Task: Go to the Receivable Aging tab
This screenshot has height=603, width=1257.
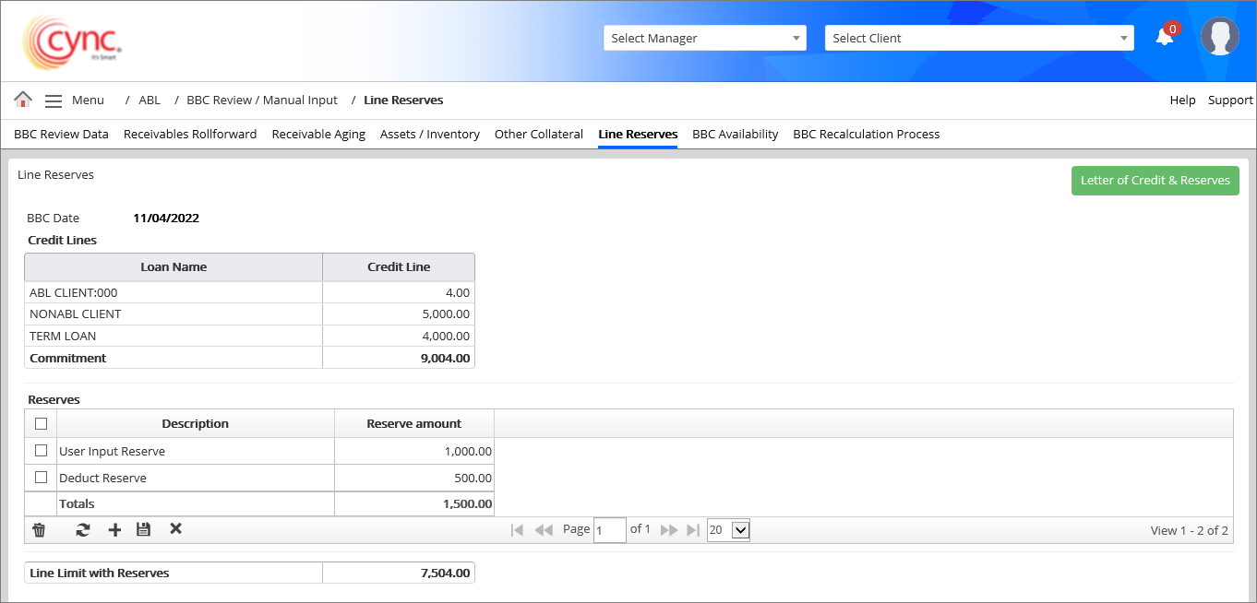Action: pos(318,135)
